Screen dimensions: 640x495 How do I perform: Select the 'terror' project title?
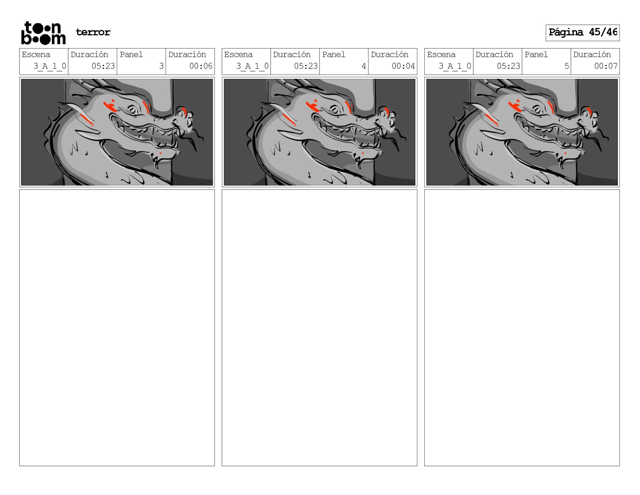coord(93,32)
